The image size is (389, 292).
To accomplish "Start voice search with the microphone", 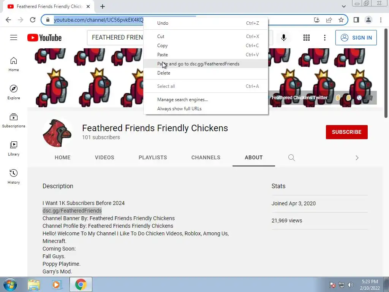I will click(284, 38).
